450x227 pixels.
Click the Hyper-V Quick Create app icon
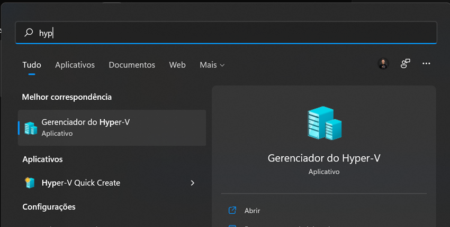point(30,183)
